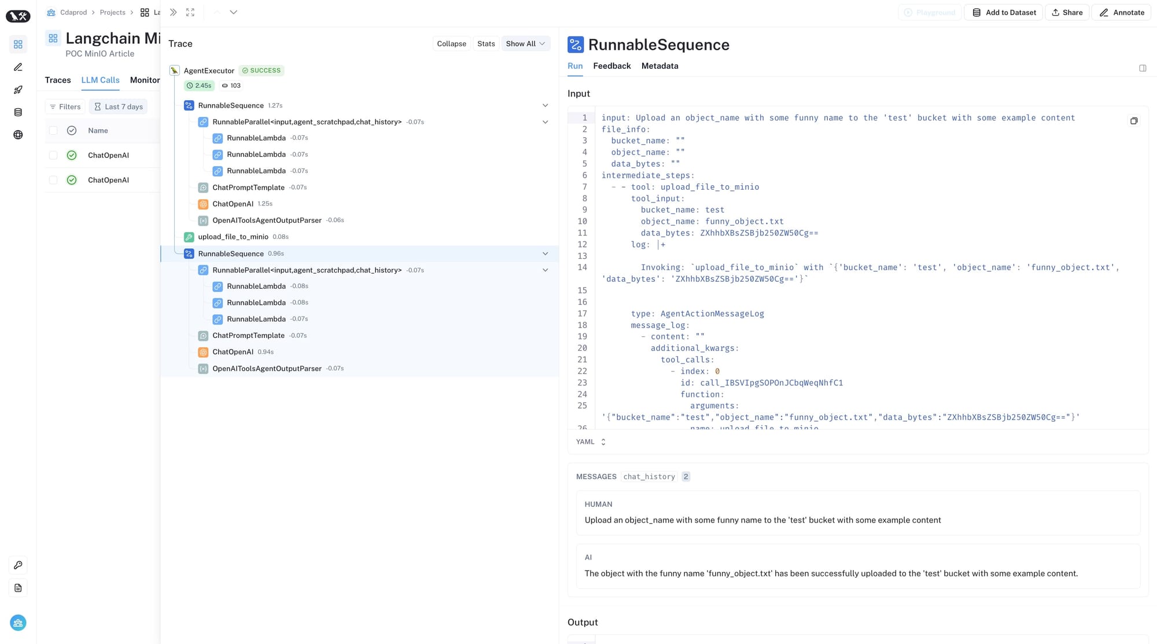Image resolution: width=1157 pixels, height=644 pixels.
Task: Open API keys via key icon
Action: click(18, 565)
